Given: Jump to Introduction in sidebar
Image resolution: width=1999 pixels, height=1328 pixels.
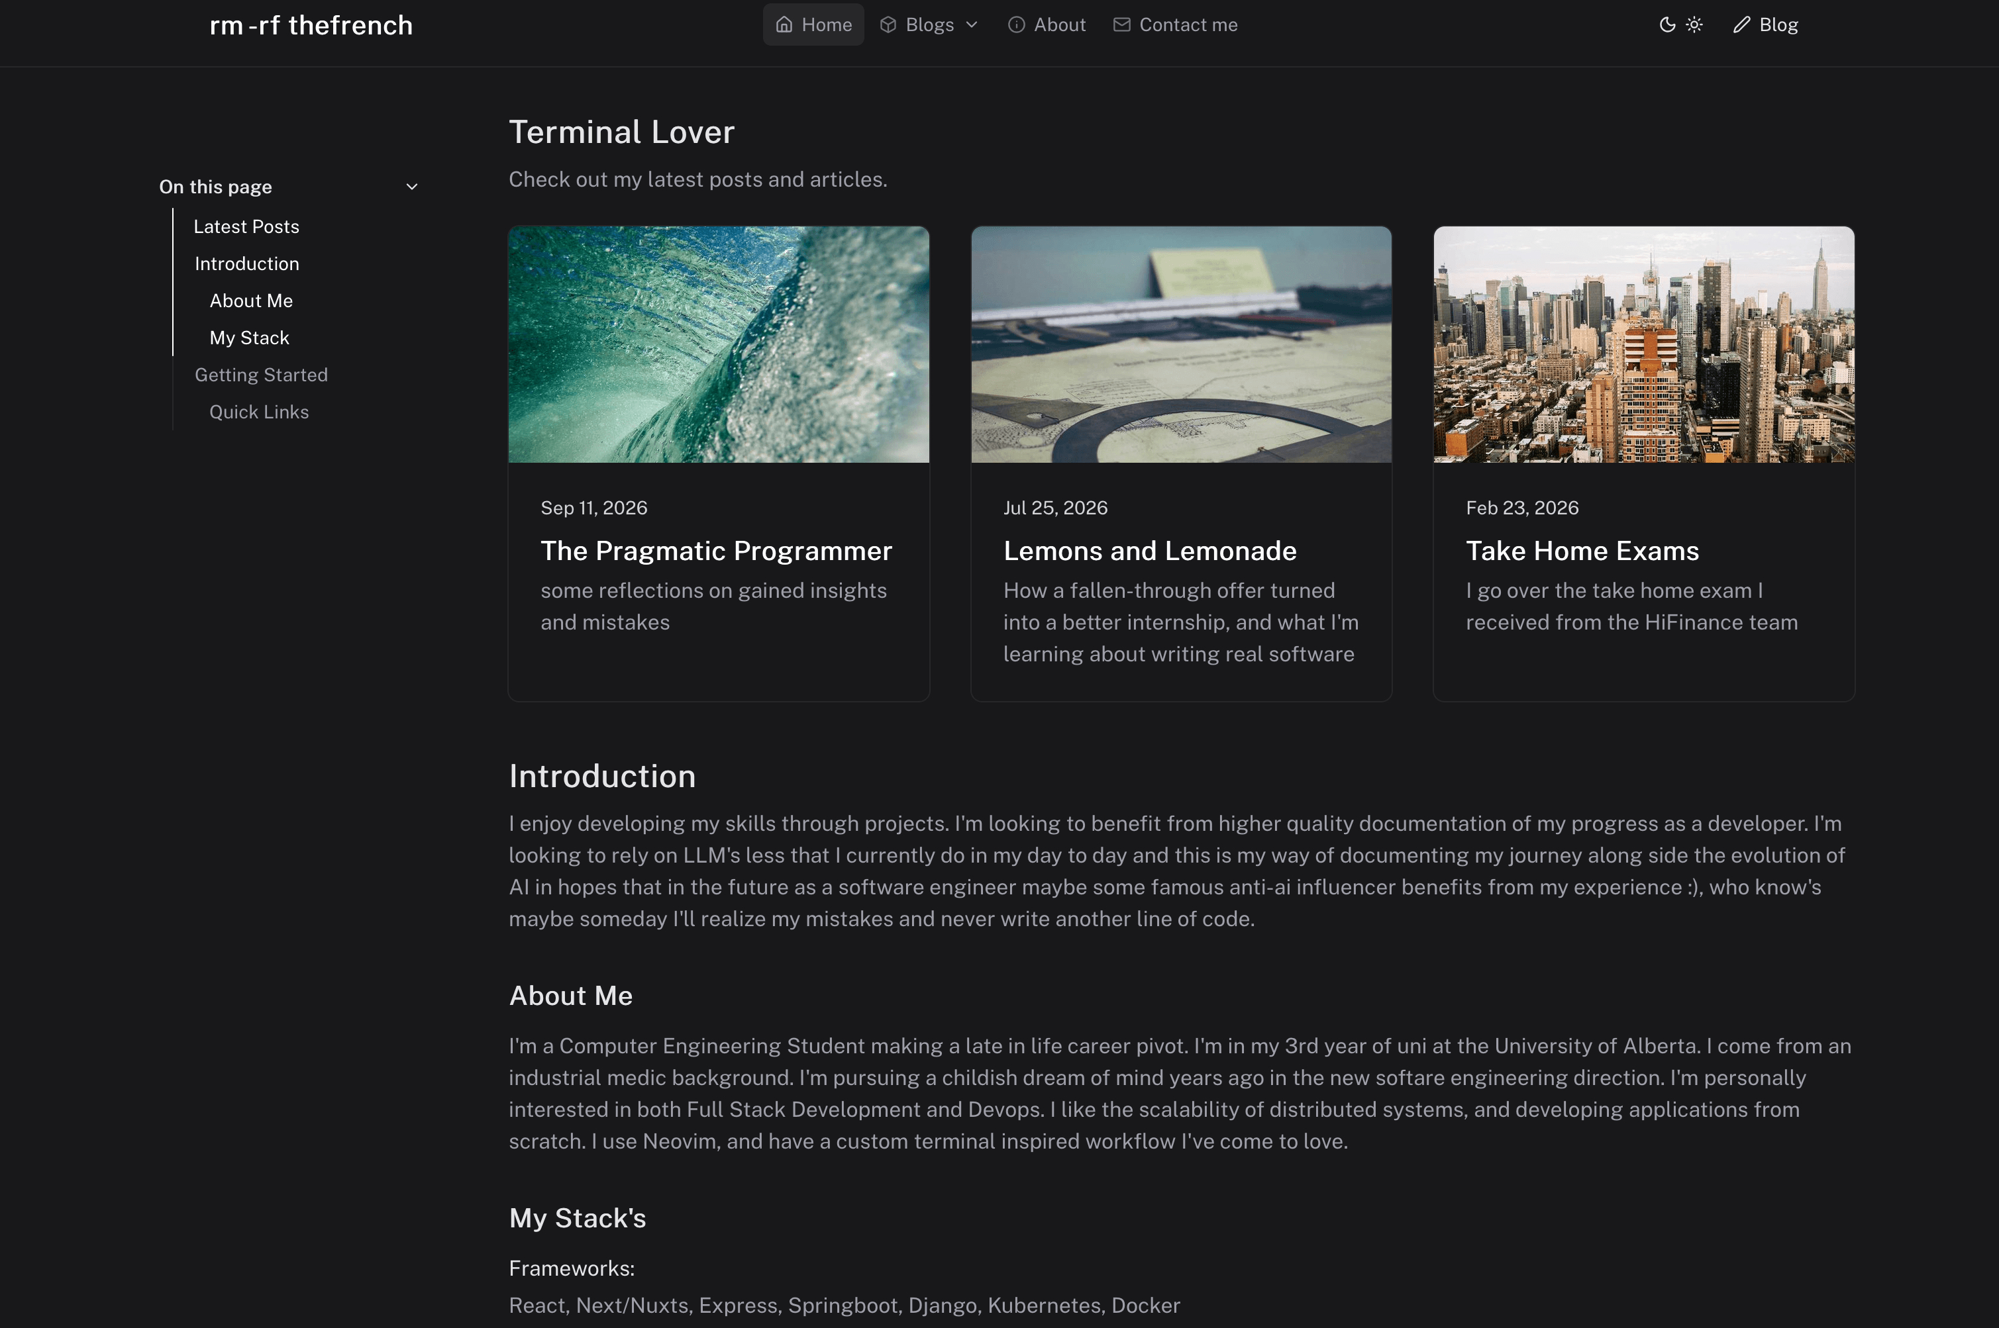Looking at the screenshot, I should pos(246,263).
